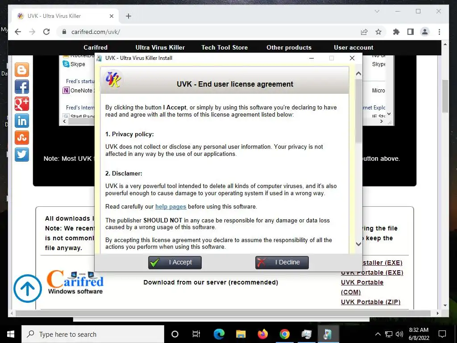The width and height of the screenshot is (457, 343).
Task: Open the Chrome profile avatar
Action: [x=425, y=32]
